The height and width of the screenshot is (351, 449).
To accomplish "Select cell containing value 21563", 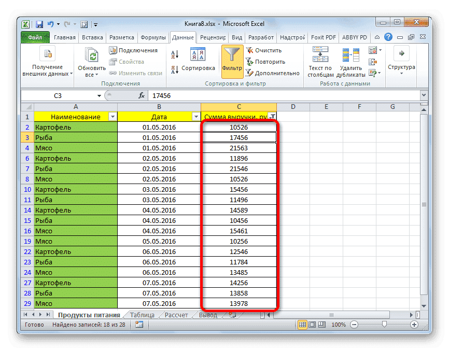I will tap(238, 147).
